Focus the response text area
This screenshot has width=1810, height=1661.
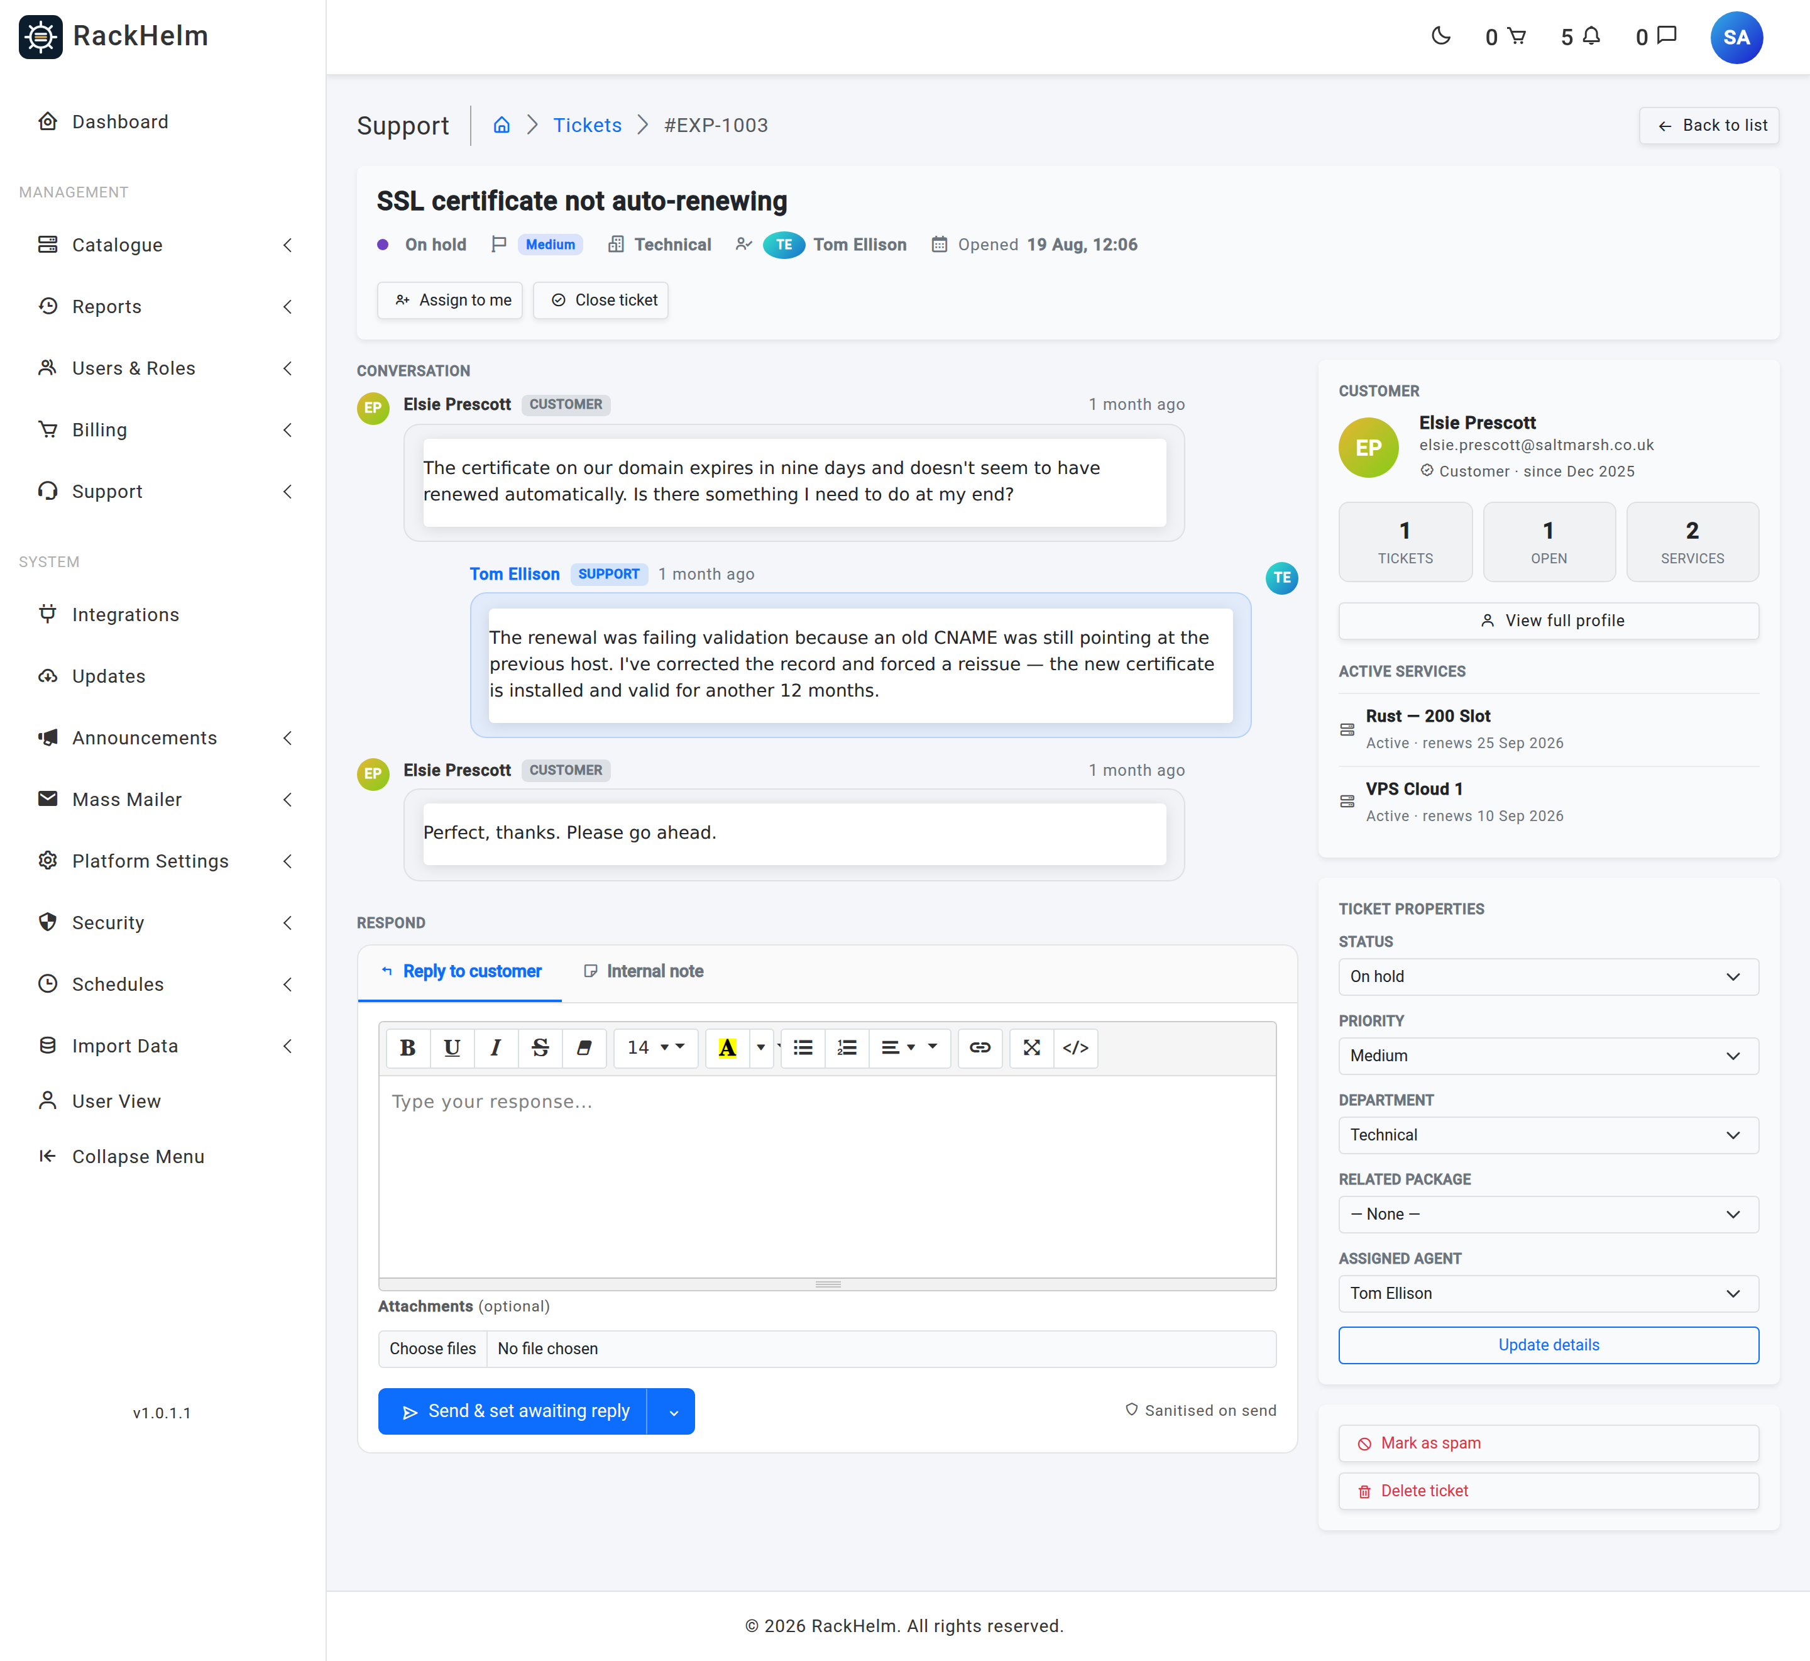coord(827,1176)
